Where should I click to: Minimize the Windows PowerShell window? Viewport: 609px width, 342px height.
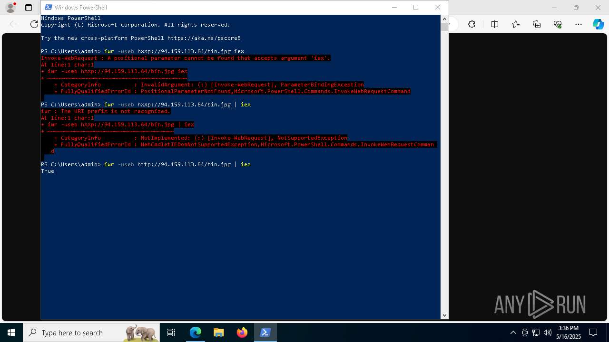pos(394,7)
